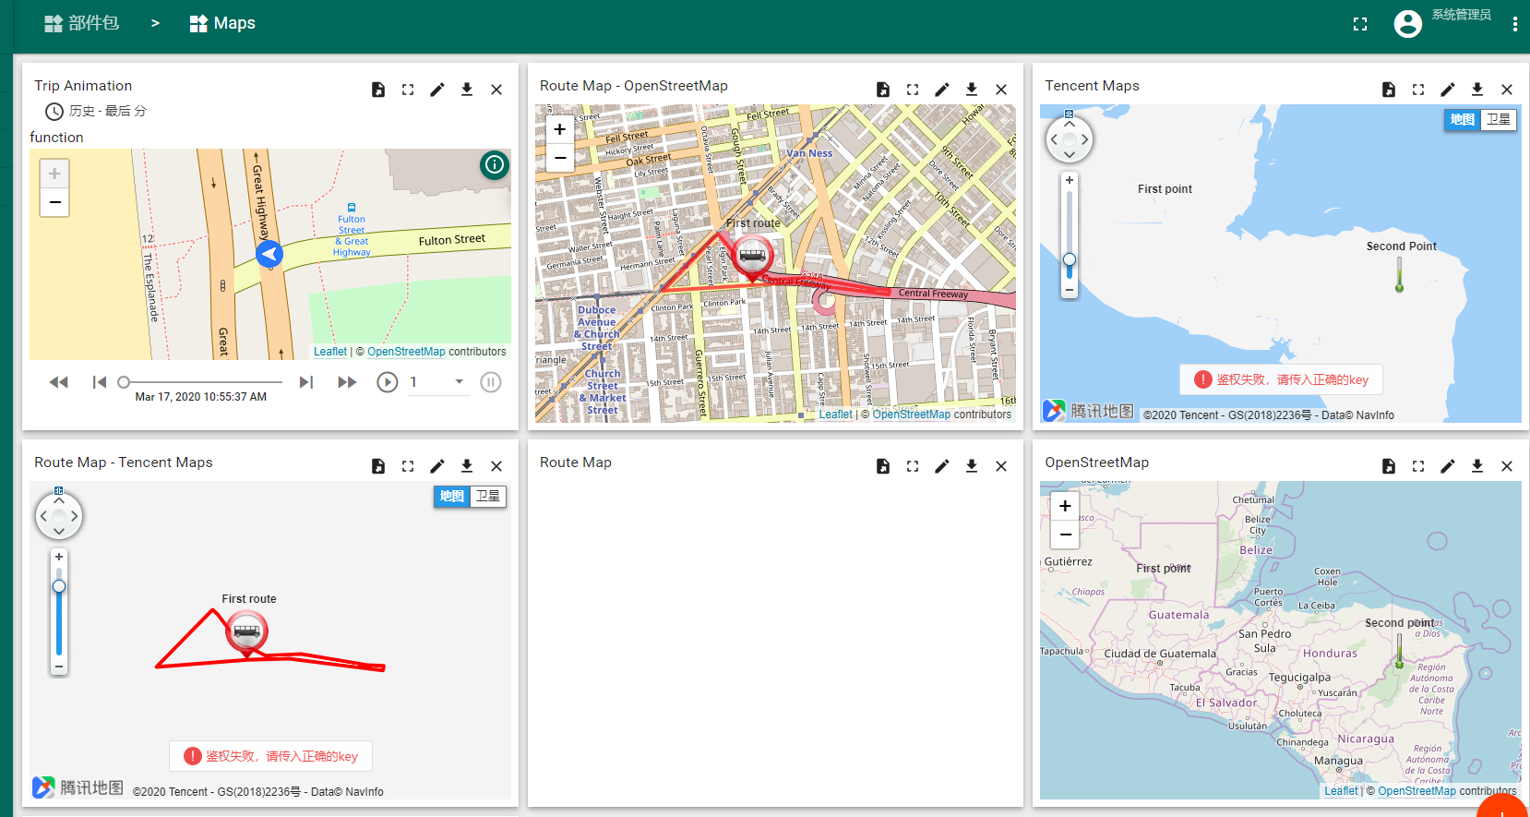Screen dimensions: 1530x817
Task: Switch Tencent Maps to 地图 view
Action: click(x=1462, y=120)
